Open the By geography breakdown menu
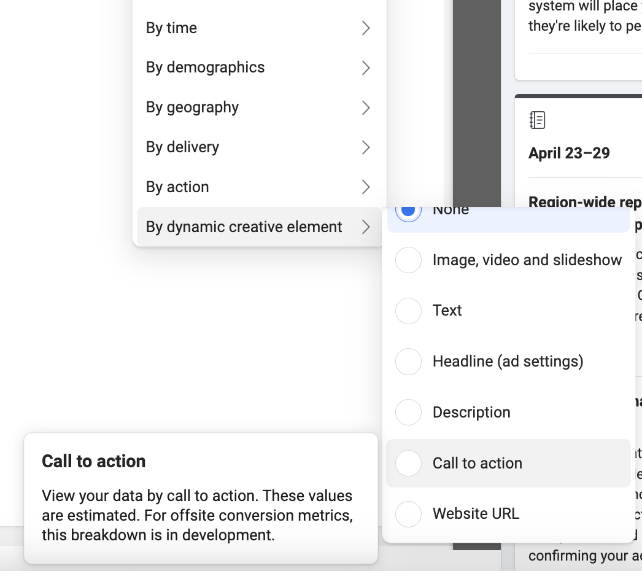Screen dimensions: 642x571 click(259, 107)
